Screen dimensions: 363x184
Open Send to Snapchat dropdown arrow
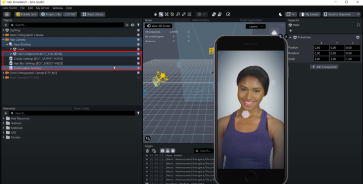pos(358,14)
